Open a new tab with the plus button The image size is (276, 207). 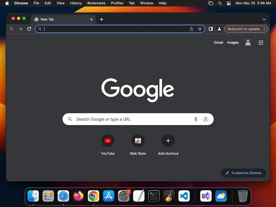(x=102, y=19)
